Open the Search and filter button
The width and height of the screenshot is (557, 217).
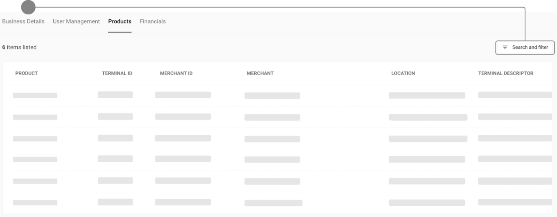click(525, 48)
